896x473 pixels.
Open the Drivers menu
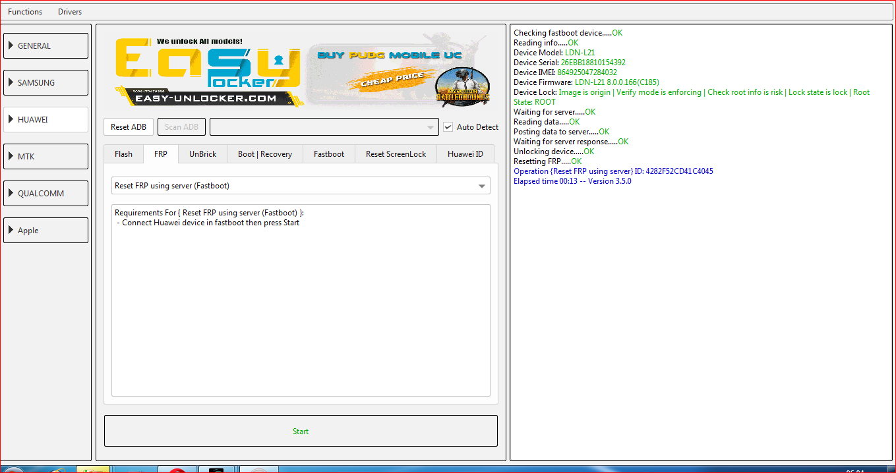[x=70, y=12]
